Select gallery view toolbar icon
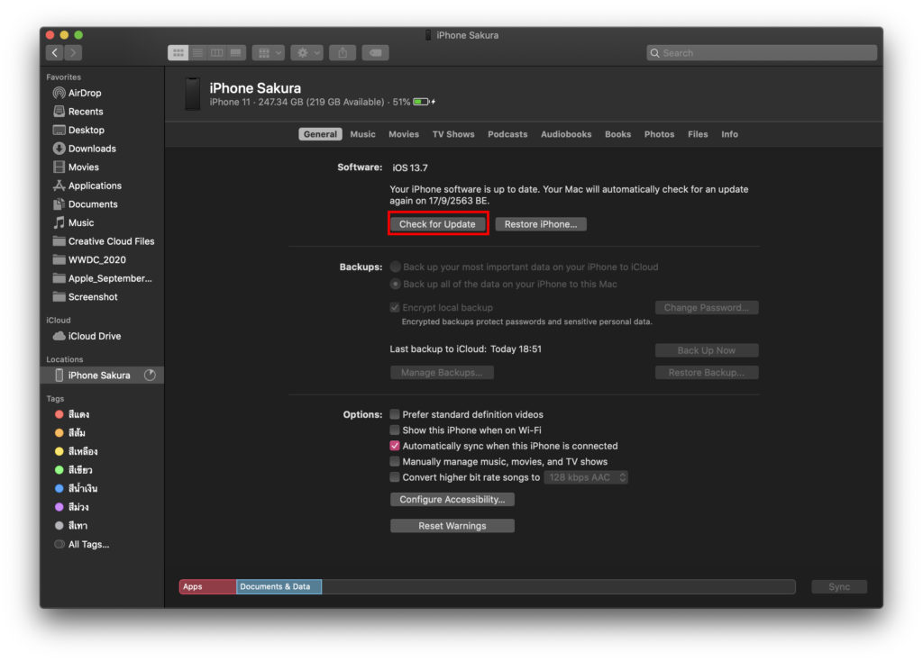 coord(236,53)
